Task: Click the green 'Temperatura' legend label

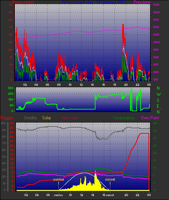Action: 123,118
